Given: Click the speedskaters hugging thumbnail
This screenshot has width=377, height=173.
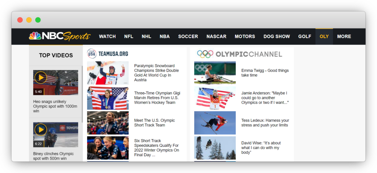Looking at the screenshot, I should [108, 148].
